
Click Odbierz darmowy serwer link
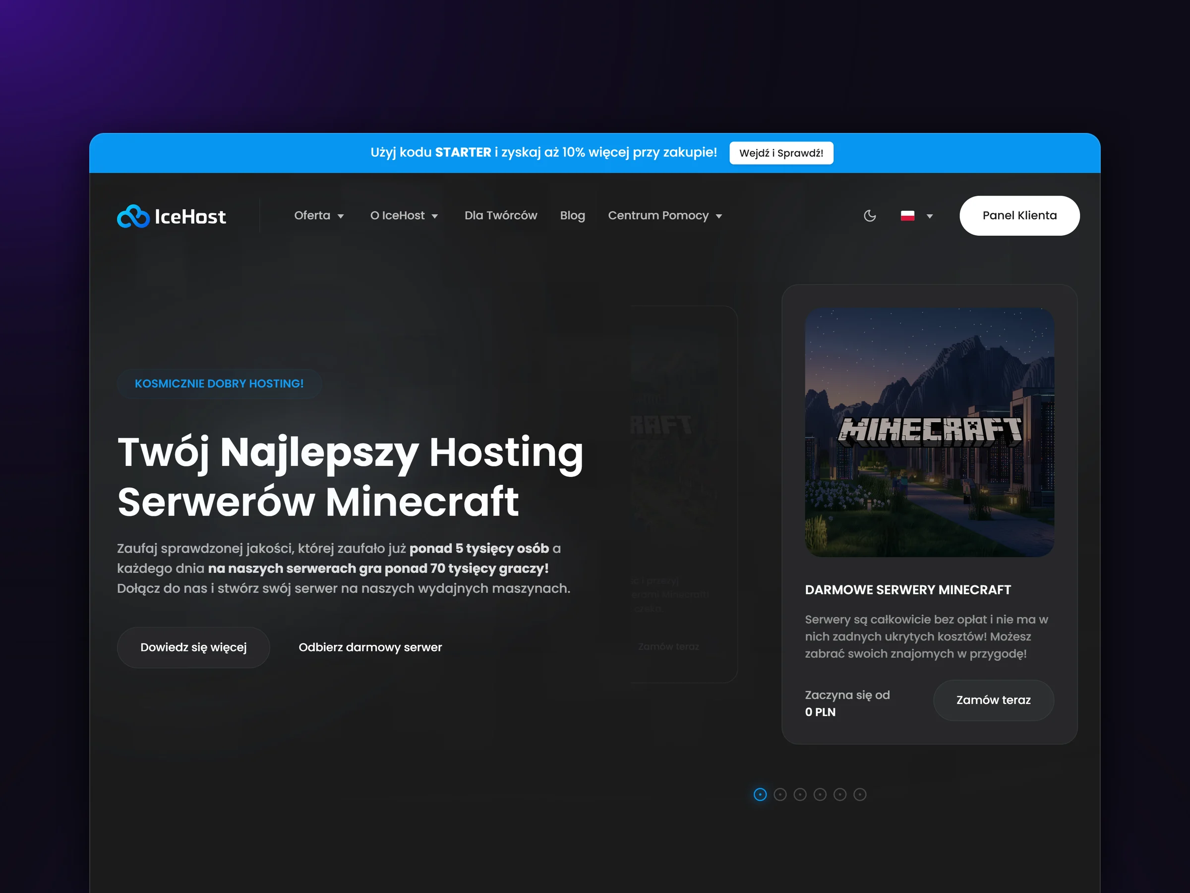[370, 647]
